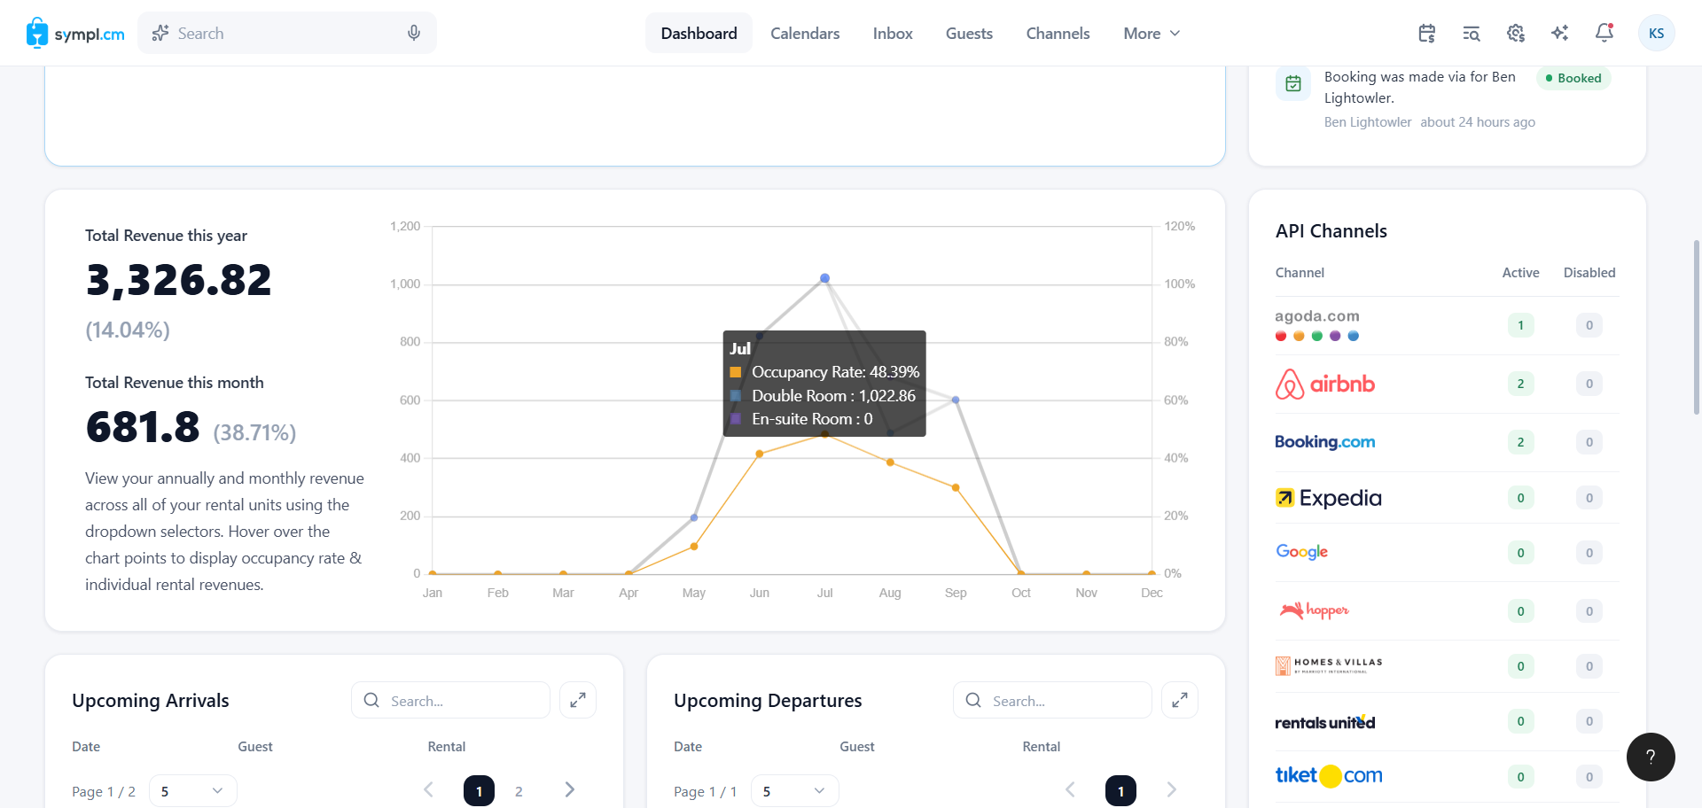Go to page 2 of Upcoming Arrivals
The image size is (1702, 808).
click(519, 791)
